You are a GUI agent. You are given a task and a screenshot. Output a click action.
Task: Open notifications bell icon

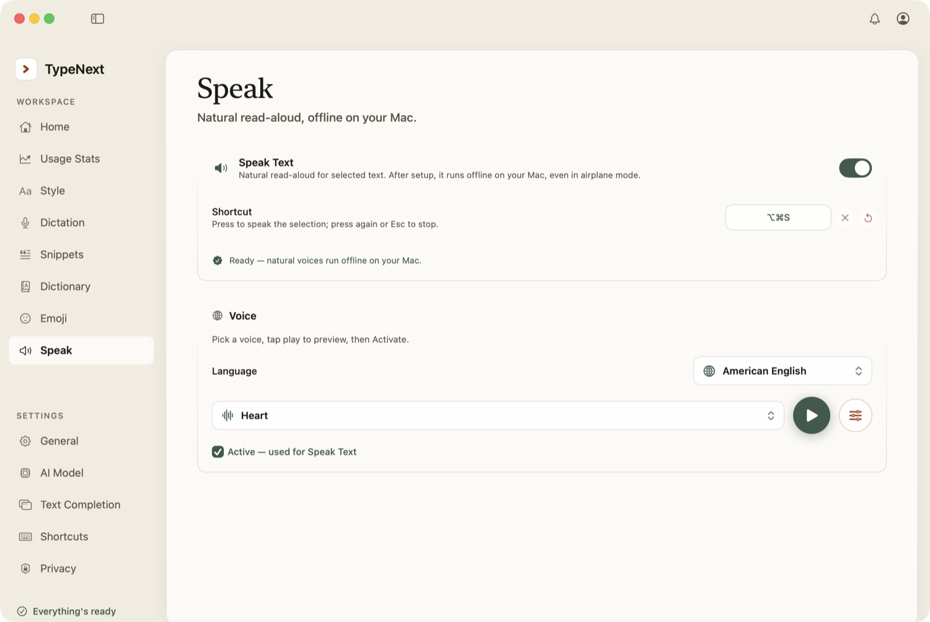pyautogui.click(x=874, y=19)
